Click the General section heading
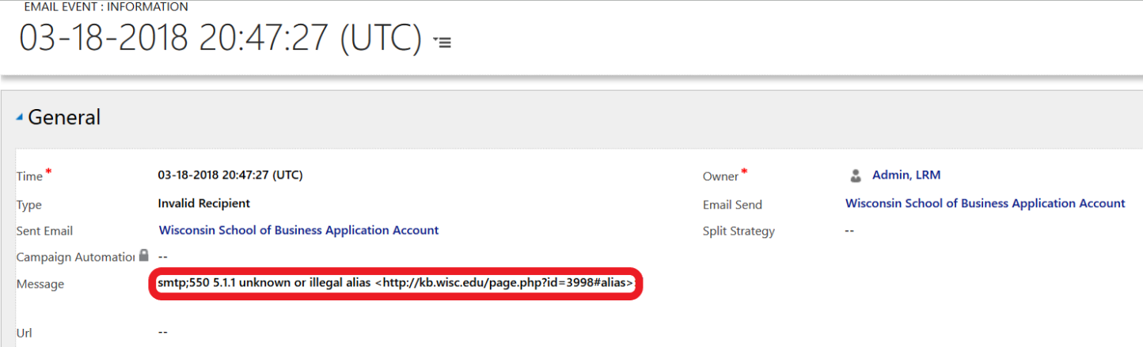This screenshot has height=347, width=1143. (x=64, y=118)
